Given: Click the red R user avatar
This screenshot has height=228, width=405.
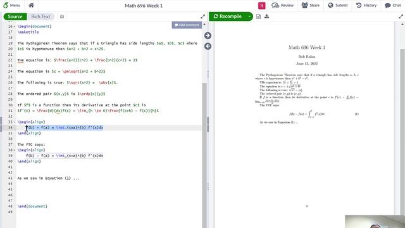Looking at the screenshot, I should [x=261, y=6].
